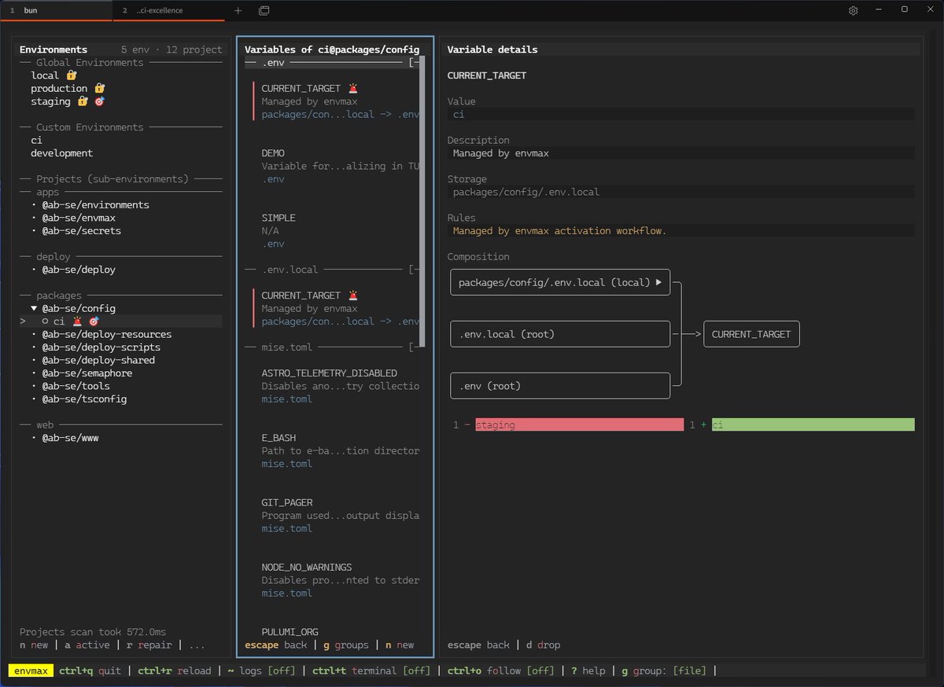Toggle group: [file] mode in status bar
Screen dimensions: 944x687
[x=664, y=670]
